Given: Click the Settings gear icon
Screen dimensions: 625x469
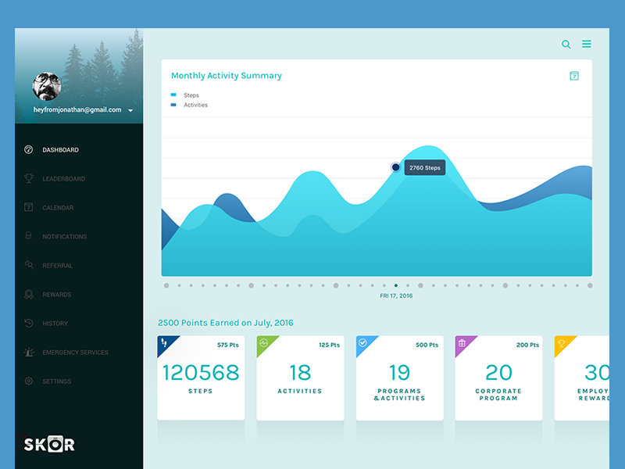Looking at the screenshot, I should pyautogui.click(x=29, y=381).
